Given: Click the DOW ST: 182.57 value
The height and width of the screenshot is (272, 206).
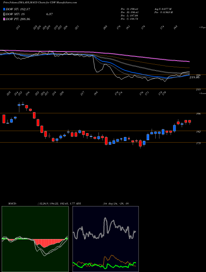Looking at the screenshot, I should tap(18, 9).
